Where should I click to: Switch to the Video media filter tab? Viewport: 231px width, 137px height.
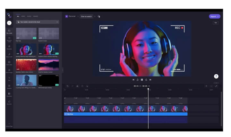click(23, 16)
